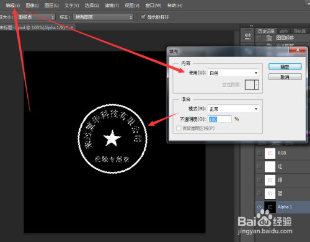This screenshot has width=310, height=242.
Task: Click the 红 channel thumbnail
Action: pos(270,167)
